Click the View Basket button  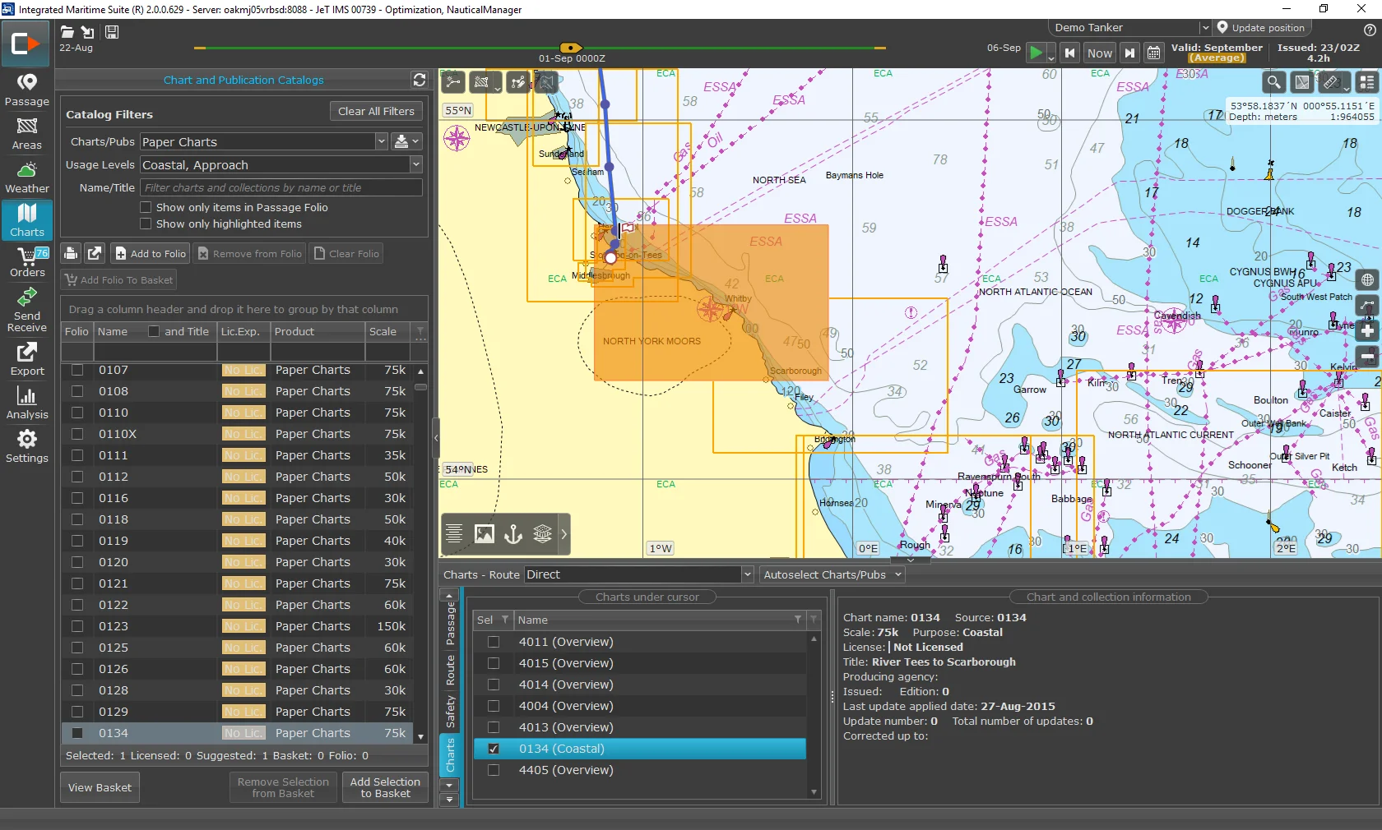pyautogui.click(x=99, y=786)
